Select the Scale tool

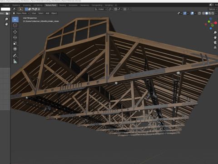tap(15, 43)
